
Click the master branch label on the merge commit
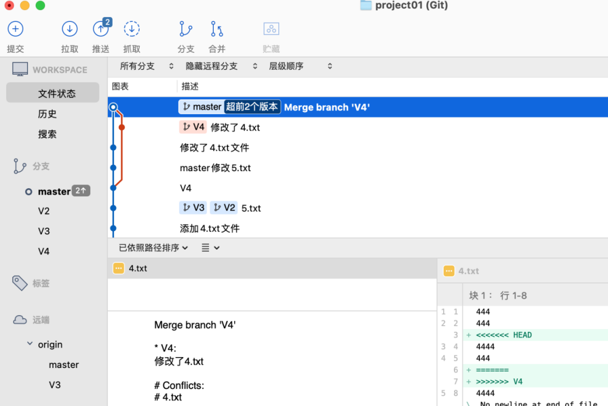tap(202, 107)
